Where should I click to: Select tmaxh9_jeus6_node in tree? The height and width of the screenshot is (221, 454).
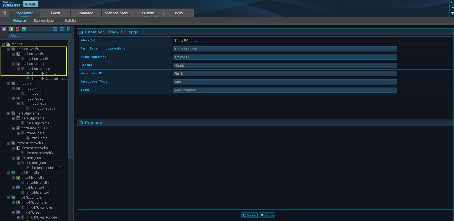click(42, 217)
